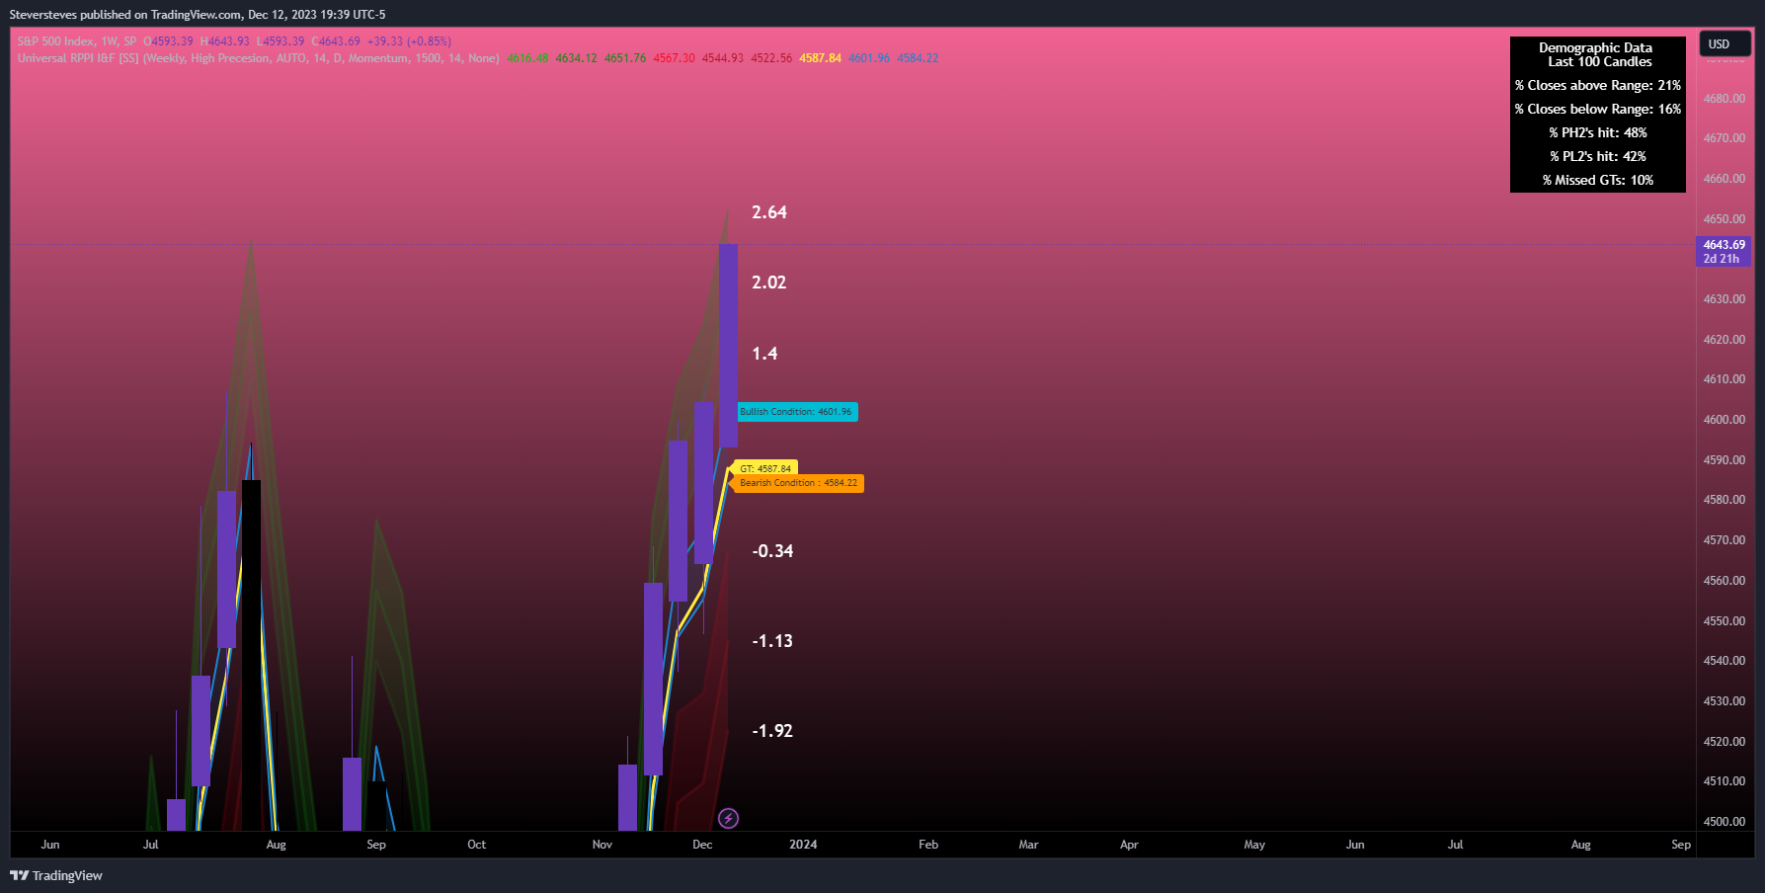Click the red 4567.30 indicator value
The width and height of the screenshot is (1765, 893).
[x=674, y=58]
